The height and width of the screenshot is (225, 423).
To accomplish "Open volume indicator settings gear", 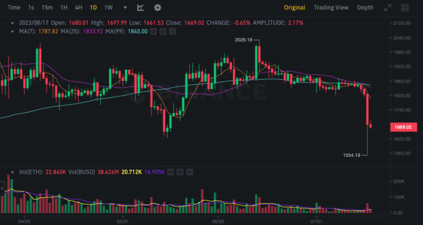I will click(180, 172).
